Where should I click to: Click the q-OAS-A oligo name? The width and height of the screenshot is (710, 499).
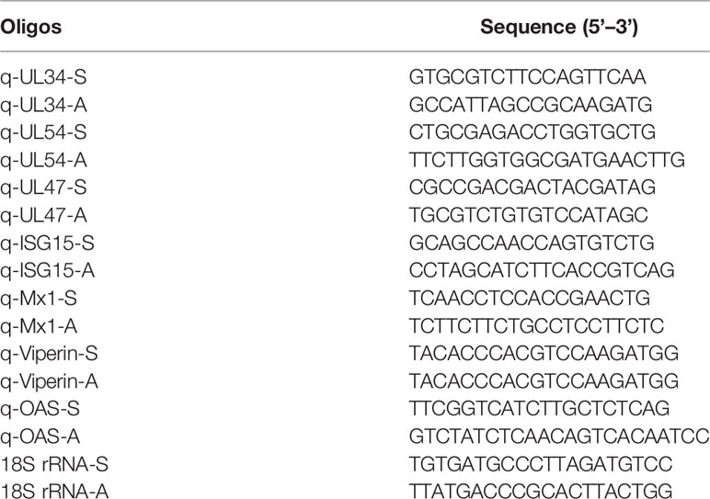click(40, 437)
